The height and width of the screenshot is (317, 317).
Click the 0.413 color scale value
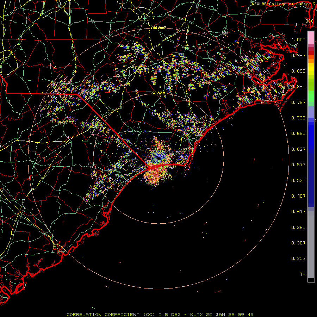click(298, 212)
